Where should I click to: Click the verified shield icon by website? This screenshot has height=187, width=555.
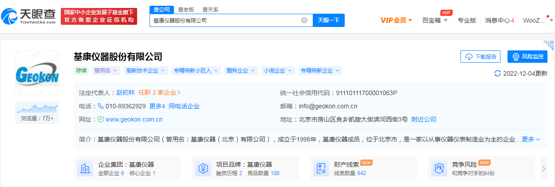pos(101,119)
